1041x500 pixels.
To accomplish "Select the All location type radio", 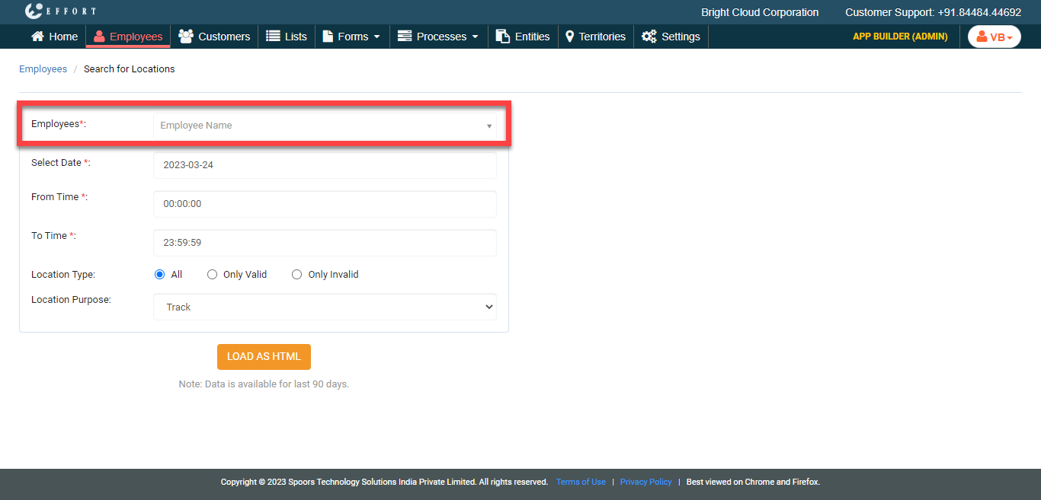I will (160, 275).
